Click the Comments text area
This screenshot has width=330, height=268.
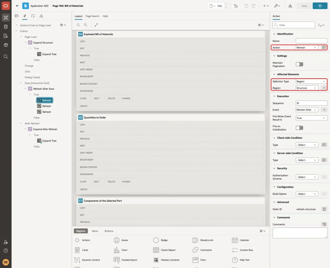click(300, 233)
